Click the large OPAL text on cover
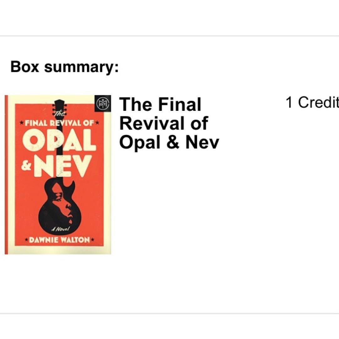The image size is (339, 339). (x=60, y=142)
